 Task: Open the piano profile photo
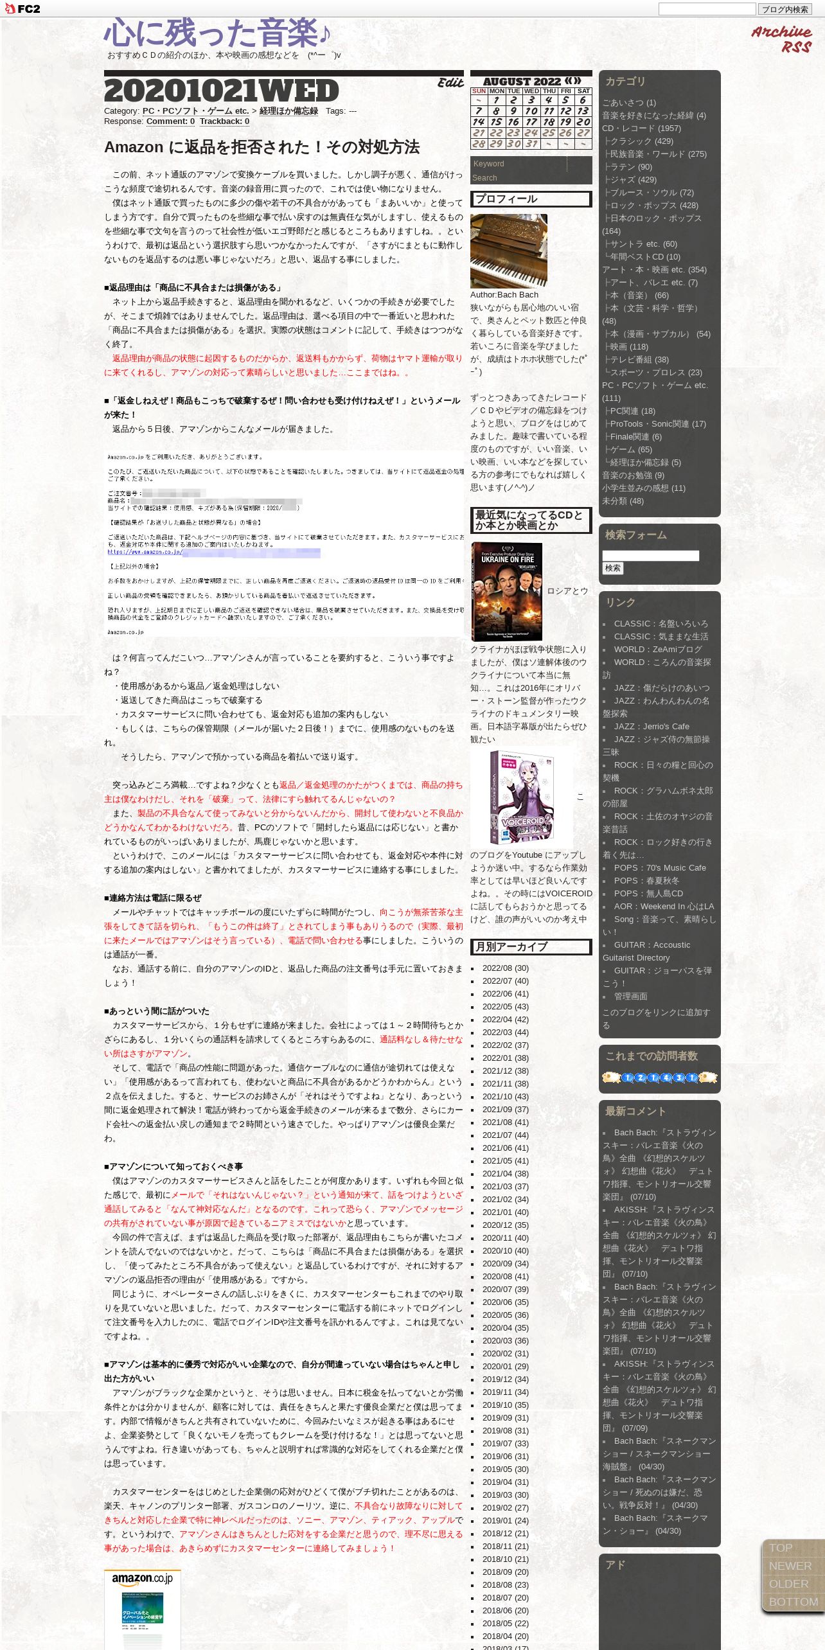(508, 251)
